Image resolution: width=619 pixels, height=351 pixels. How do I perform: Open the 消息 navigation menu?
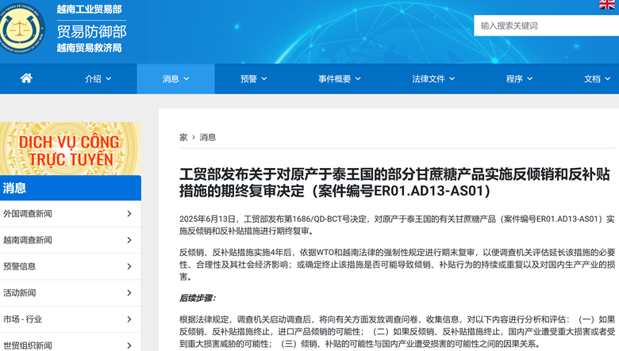coord(175,78)
